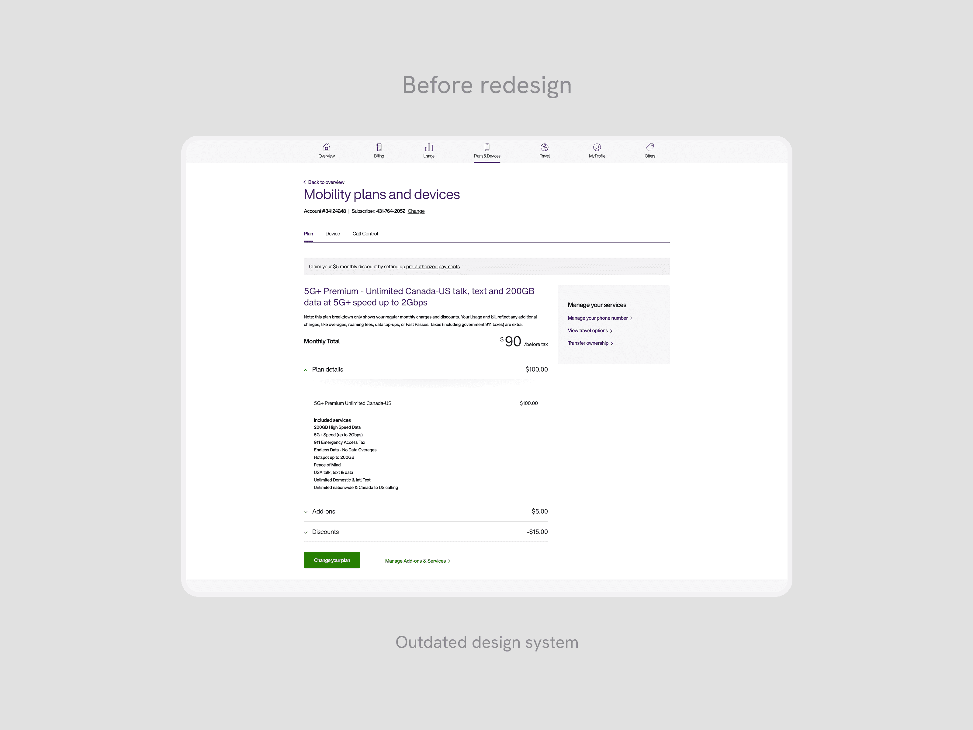Click the Back to overview arrow
The height and width of the screenshot is (730, 973).
305,182
